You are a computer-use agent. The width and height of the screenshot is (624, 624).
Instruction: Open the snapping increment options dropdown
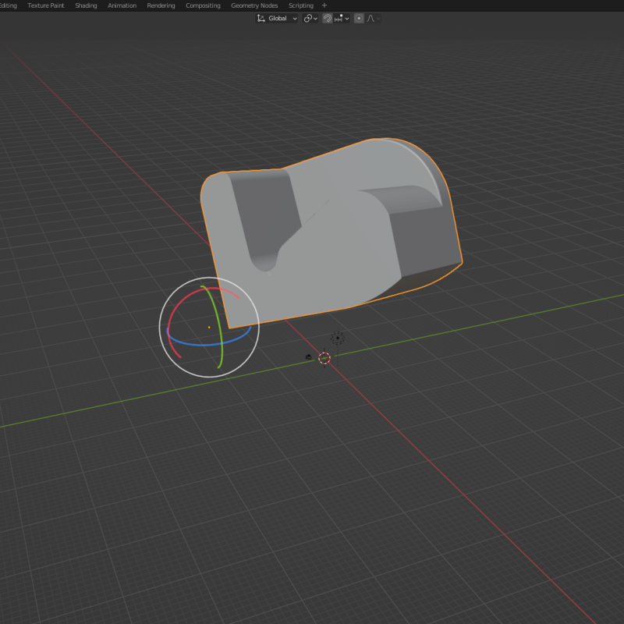(x=342, y=18)
